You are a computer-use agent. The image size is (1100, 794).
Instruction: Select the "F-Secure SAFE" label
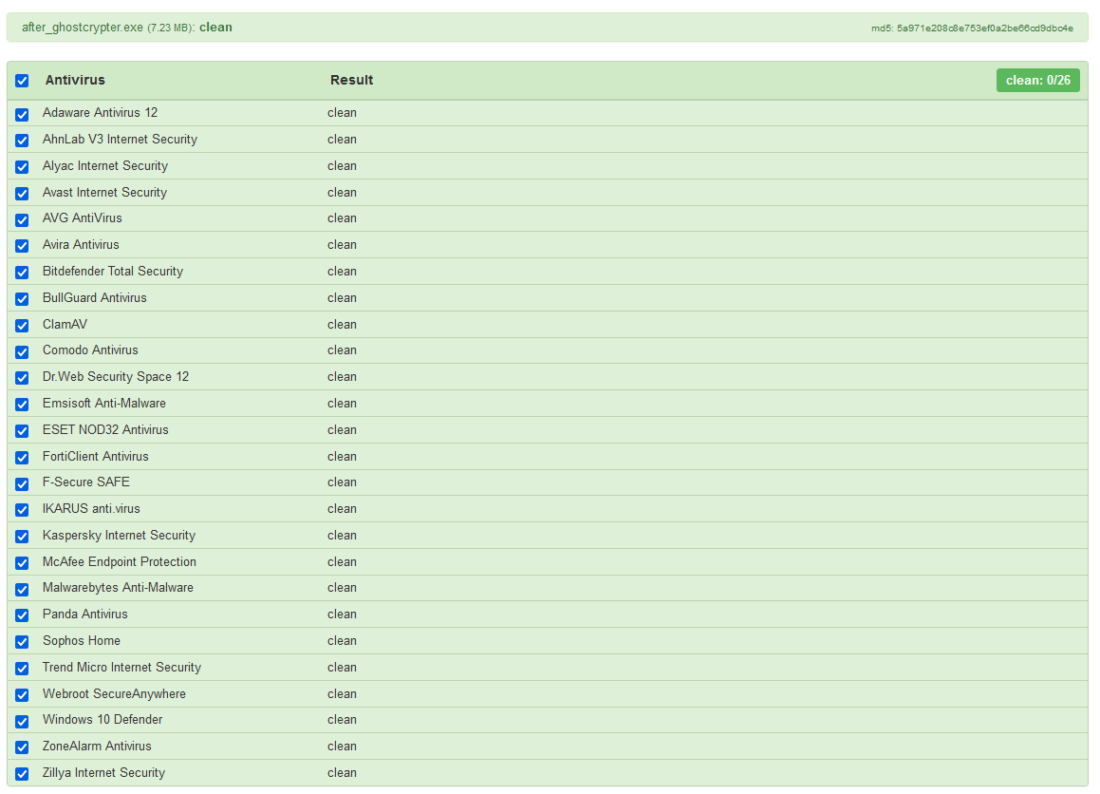(x=85, y=482)
